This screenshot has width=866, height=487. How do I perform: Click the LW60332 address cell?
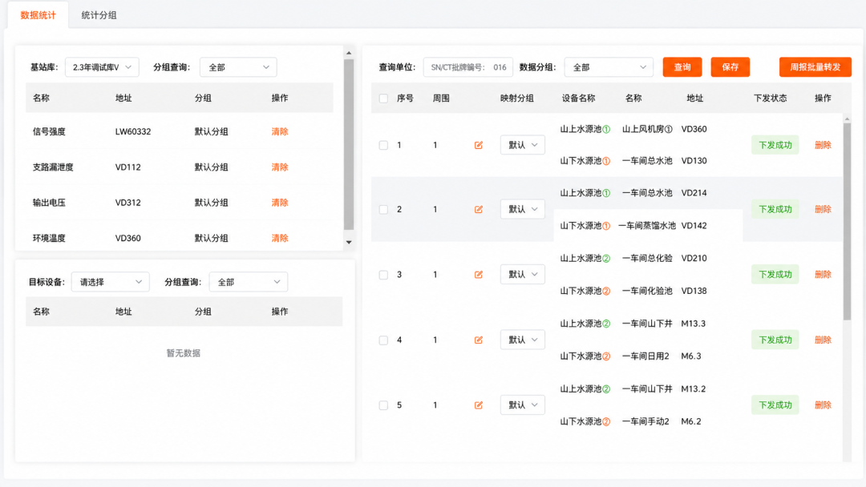pos(133,131)
